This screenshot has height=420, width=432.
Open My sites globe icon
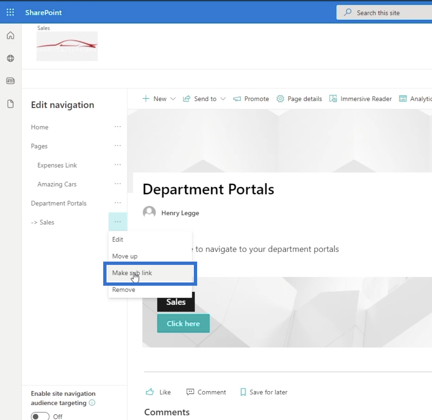(11, 58)
